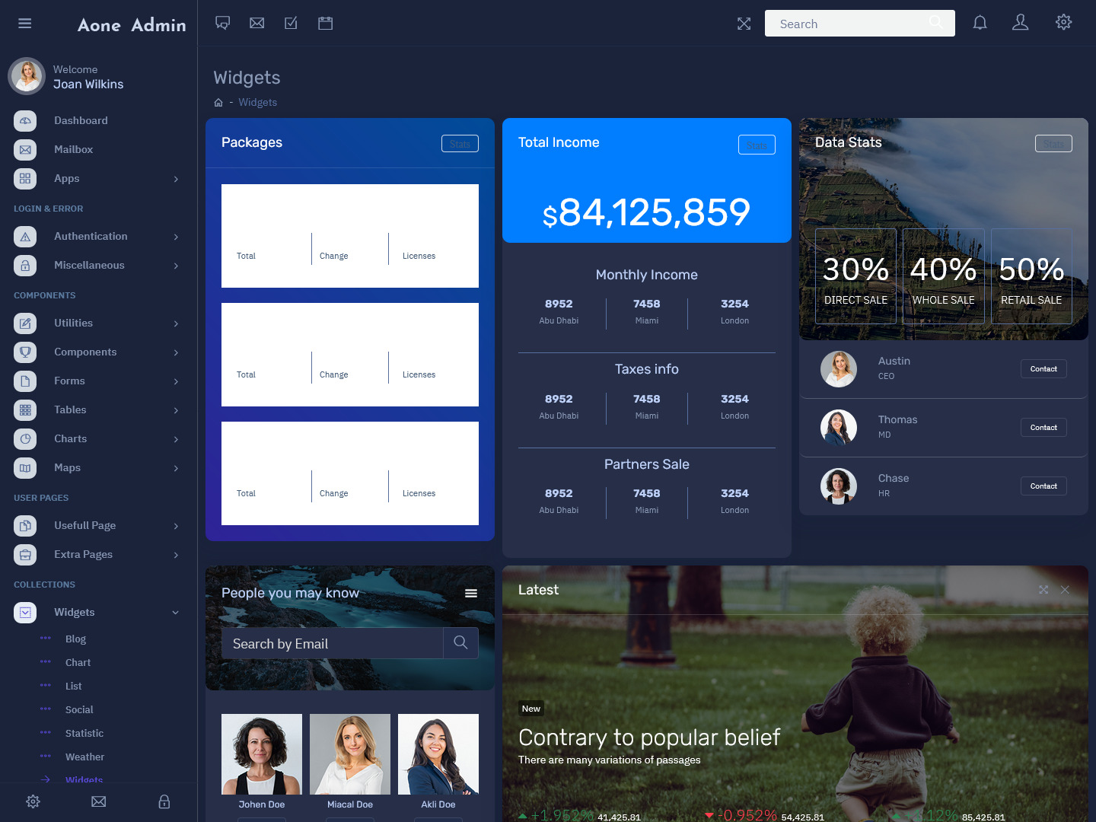Select the 40% WHOLE SALE stat box

pos(944,276)
